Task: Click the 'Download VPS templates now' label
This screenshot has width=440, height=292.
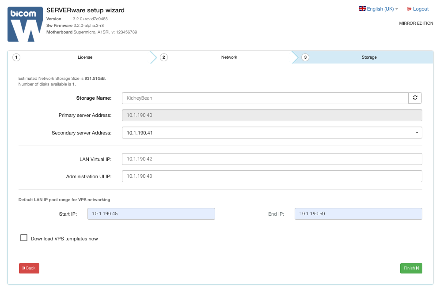Action: pyautogui.click(x=64, y=239)
